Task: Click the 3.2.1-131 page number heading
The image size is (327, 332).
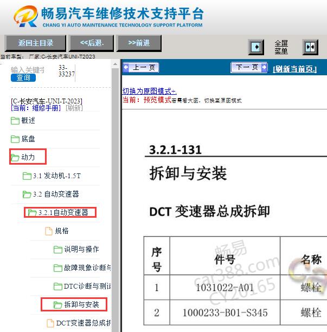Action: (175, 149)
